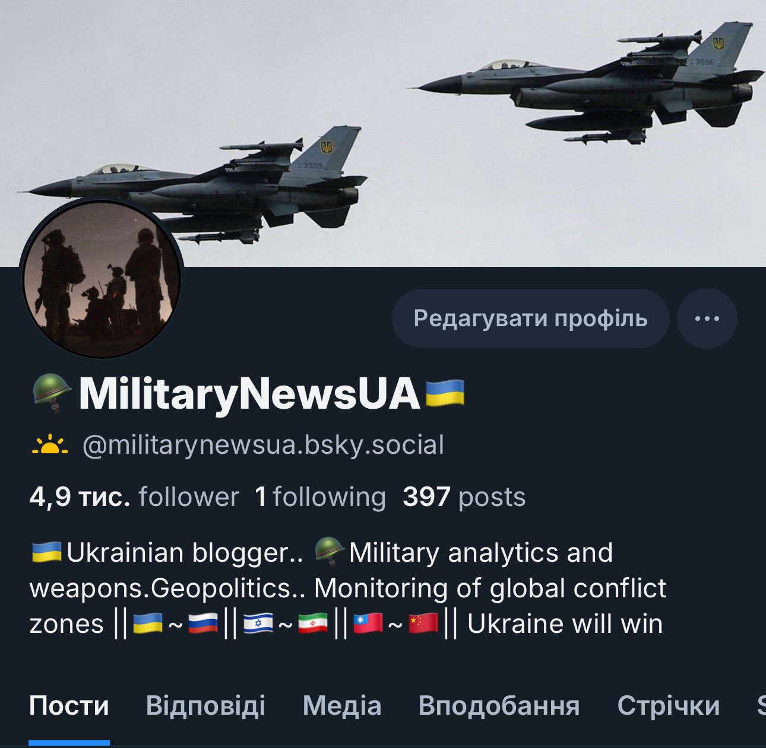
Task: Open the 4,9 тис. follower list
Action: click(x=134, y=496)
